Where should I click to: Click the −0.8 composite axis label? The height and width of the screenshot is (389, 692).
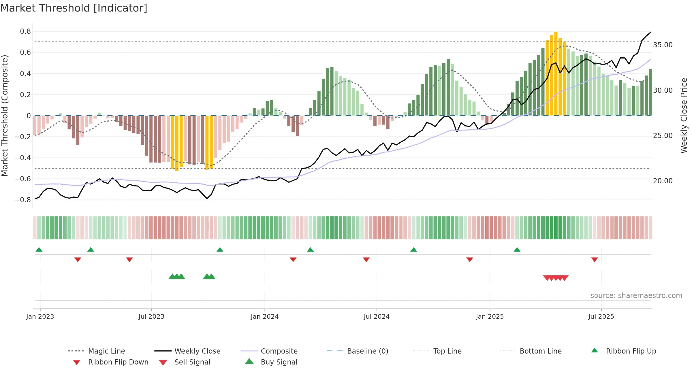point(23,200)
